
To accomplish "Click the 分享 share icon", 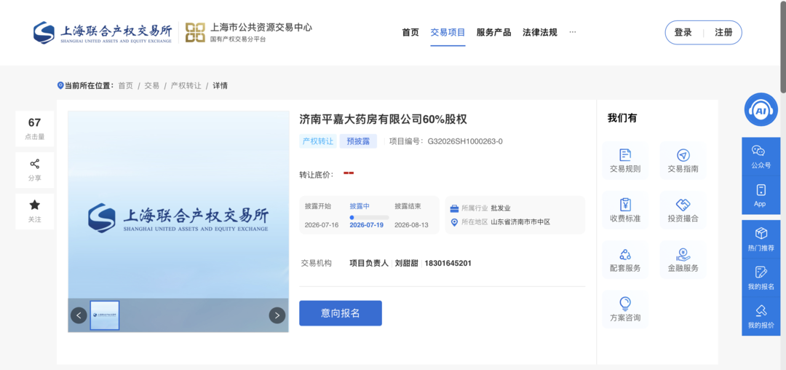I will (35, 164).
